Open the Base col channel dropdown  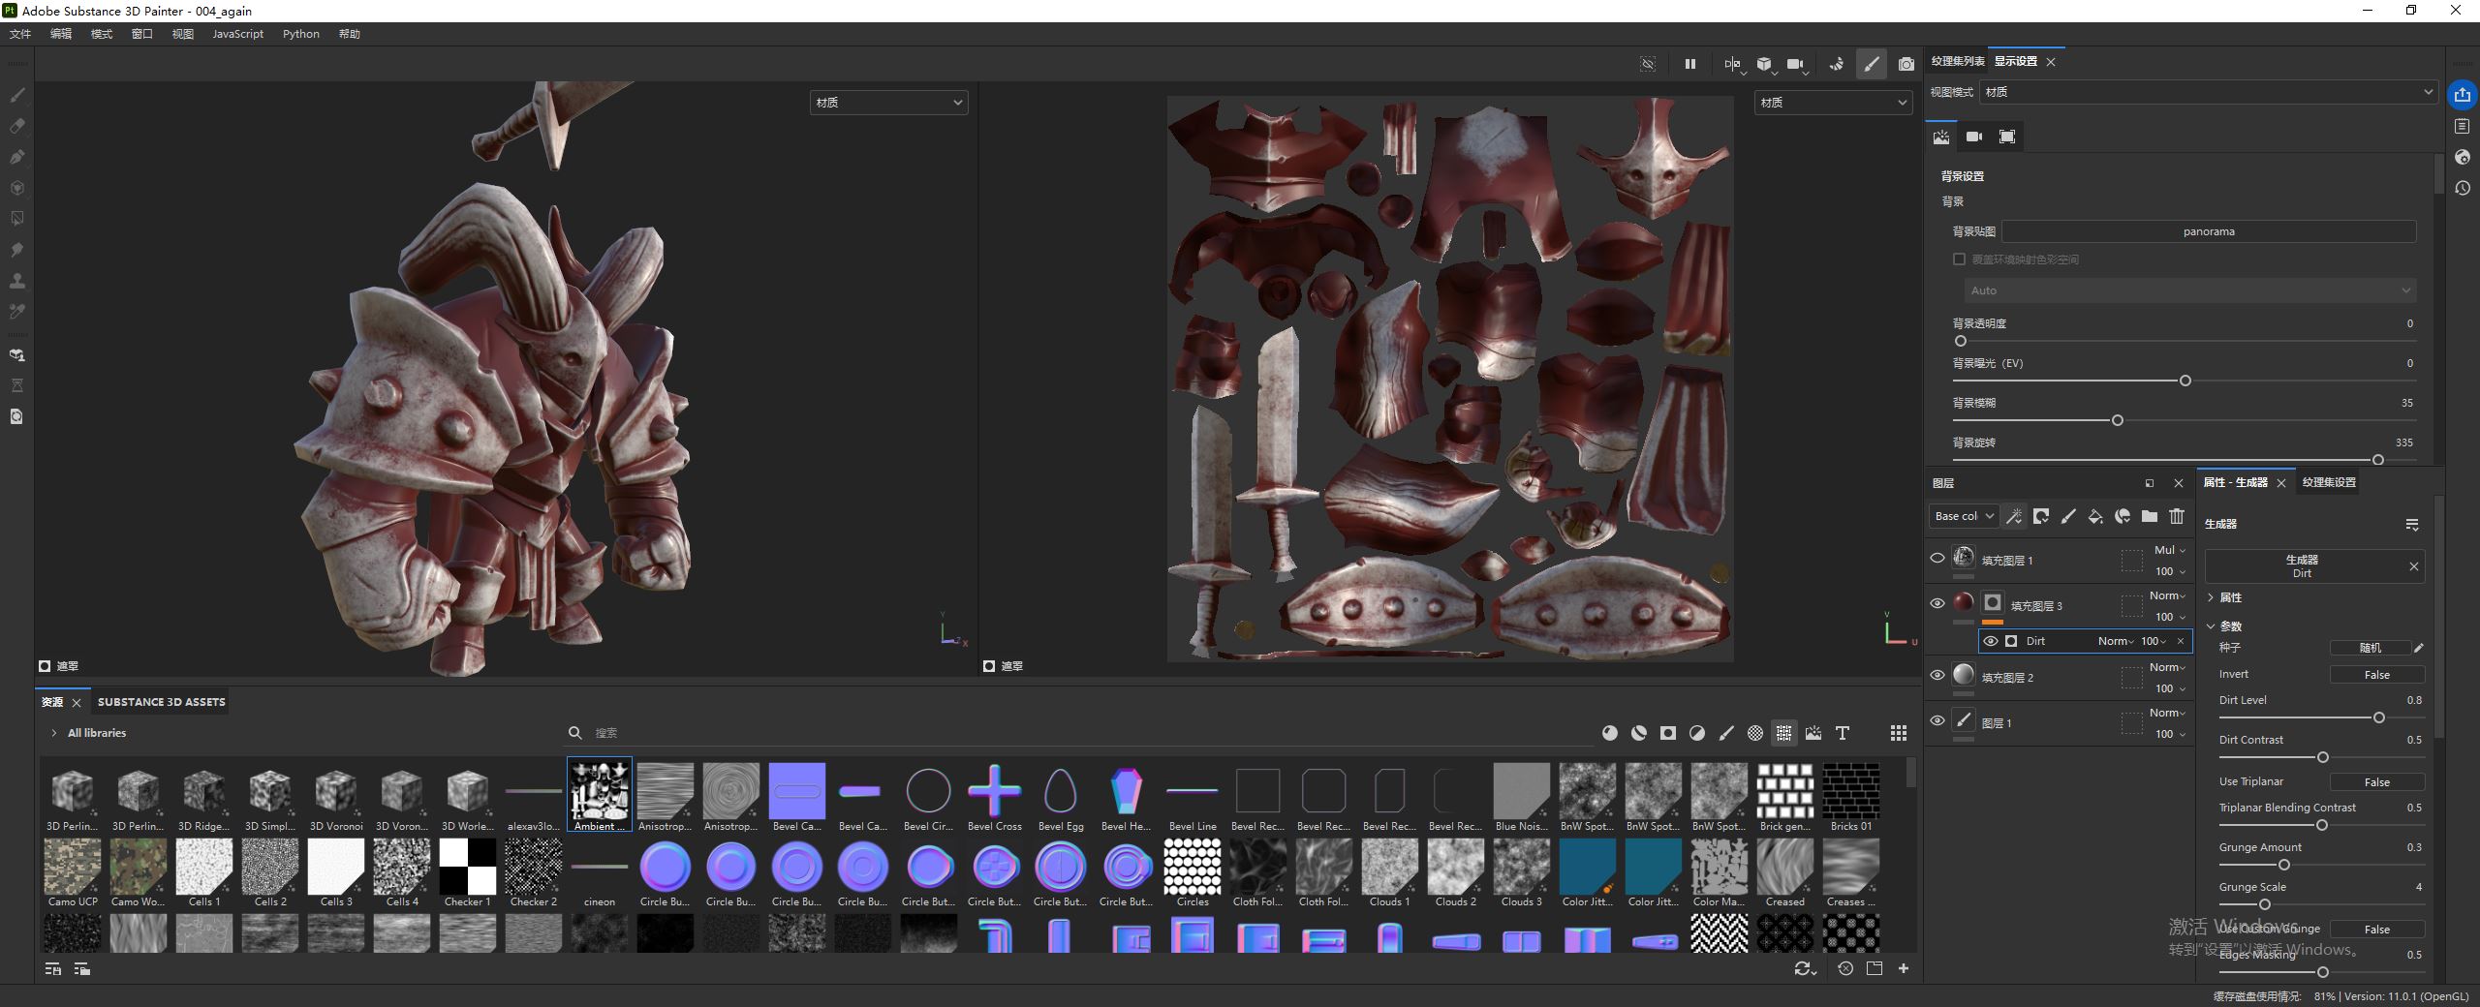[x=1963, y=516]
